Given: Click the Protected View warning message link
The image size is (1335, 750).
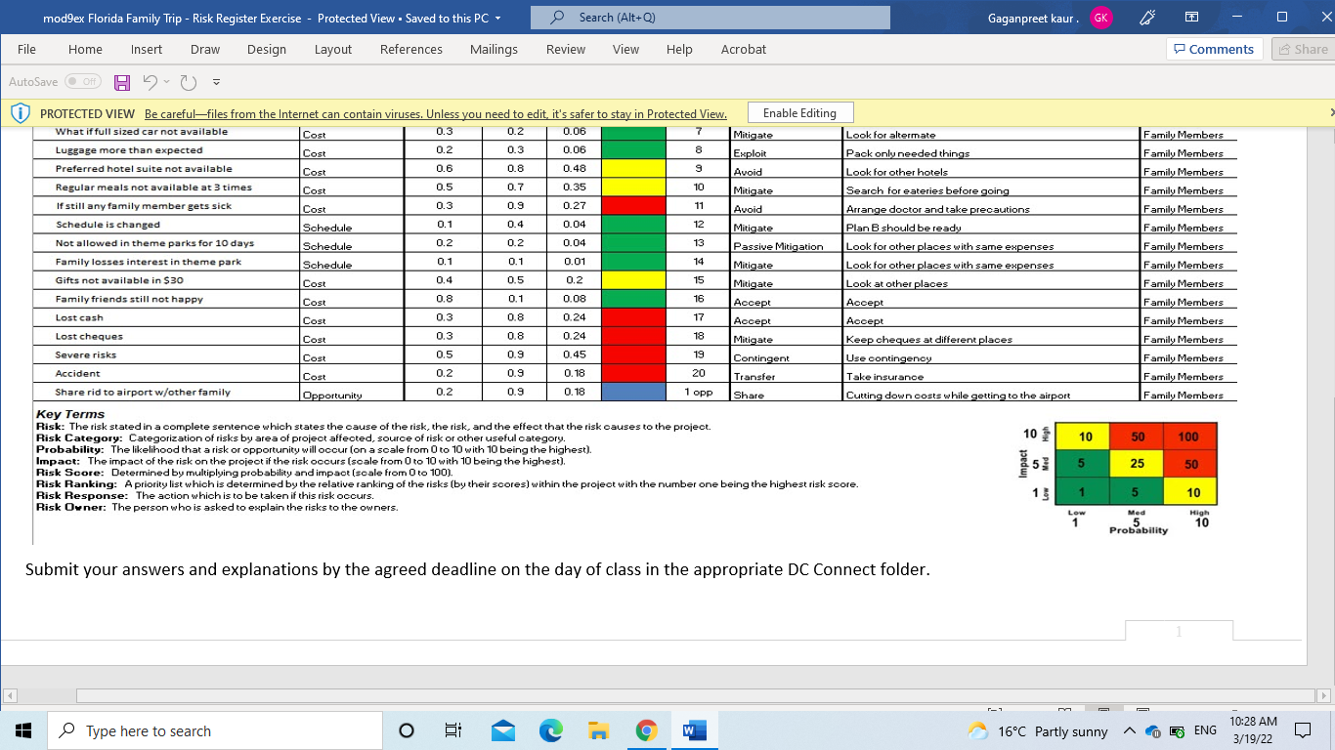Looking at the screenshot, I should click(x=436, y=113).
